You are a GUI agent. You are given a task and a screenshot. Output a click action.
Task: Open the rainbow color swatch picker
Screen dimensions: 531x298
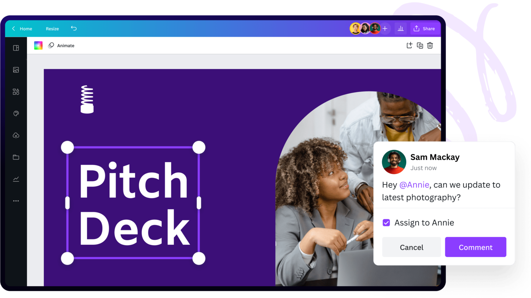[38, 46]
